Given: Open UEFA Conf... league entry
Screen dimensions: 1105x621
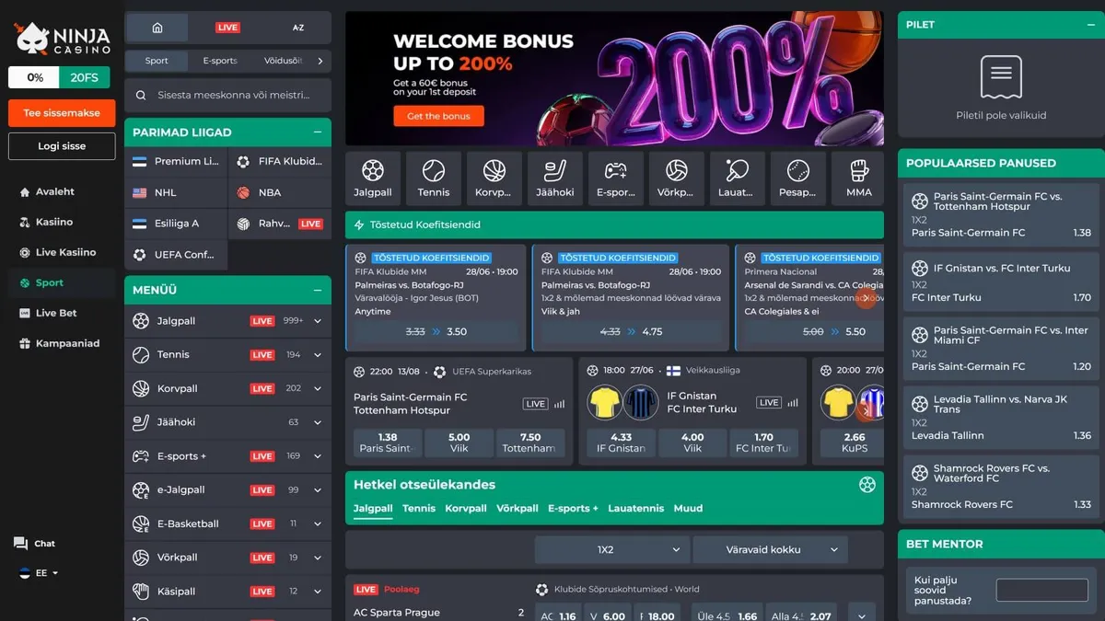Looking at the screenshot, I should point(176,255).
